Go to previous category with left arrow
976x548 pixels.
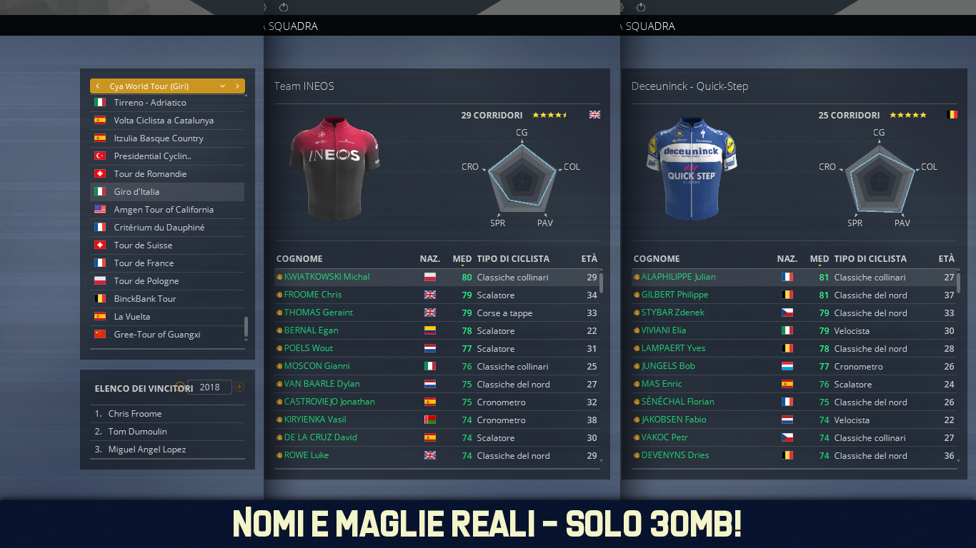pos(97,86)
